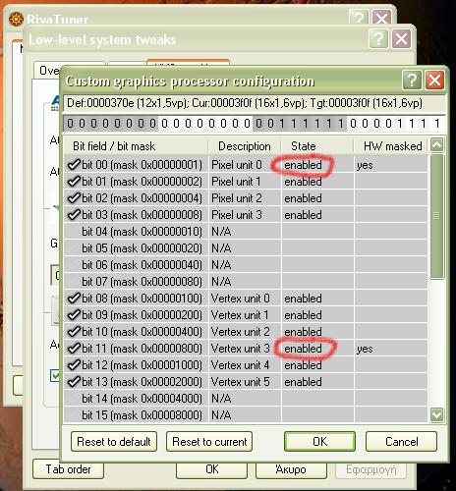Toggle bit 13 Vertex unit 5 checkmark
Screen dimensions: 456x491
tap(75, 382)
